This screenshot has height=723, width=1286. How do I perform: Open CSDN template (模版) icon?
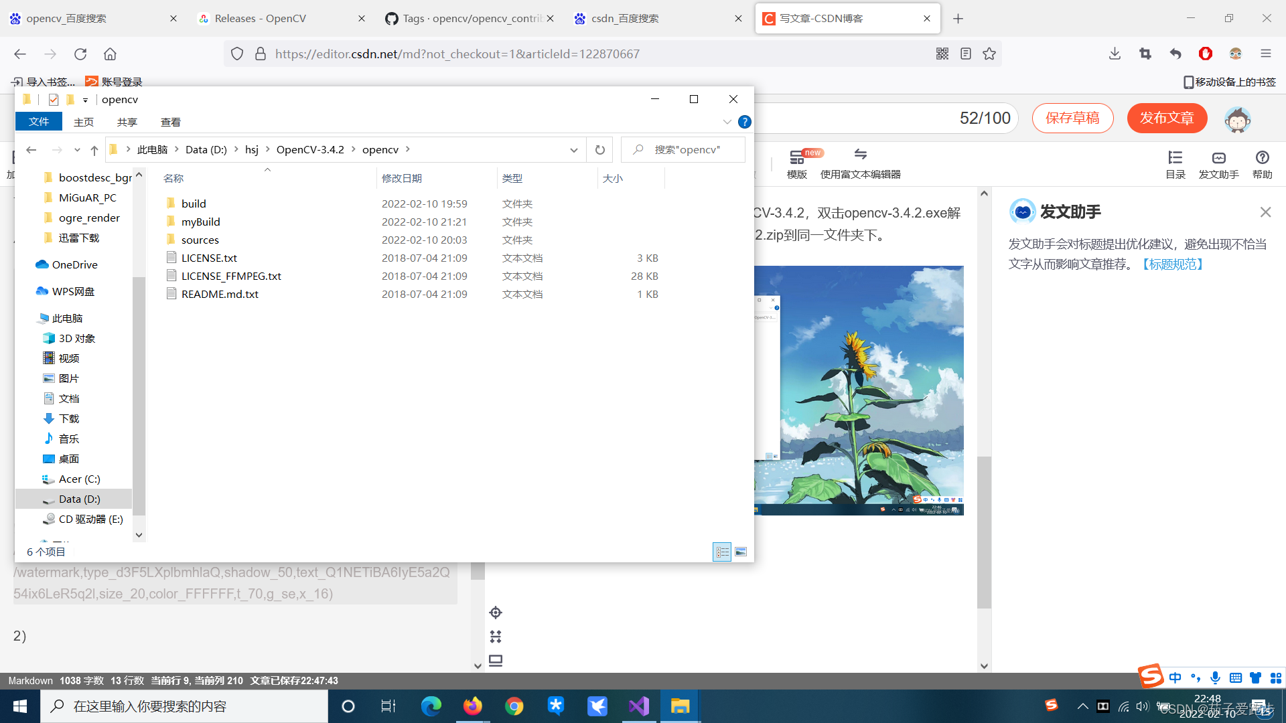(797, 165)
